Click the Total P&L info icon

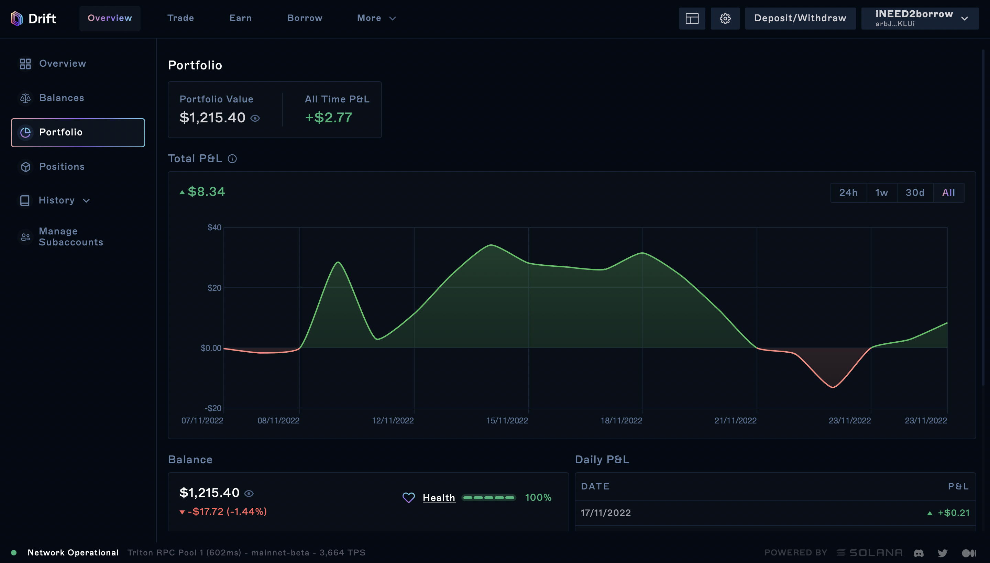coord(232,158)
